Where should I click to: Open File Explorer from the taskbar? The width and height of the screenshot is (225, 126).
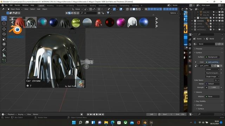click(x=106, y=122)
